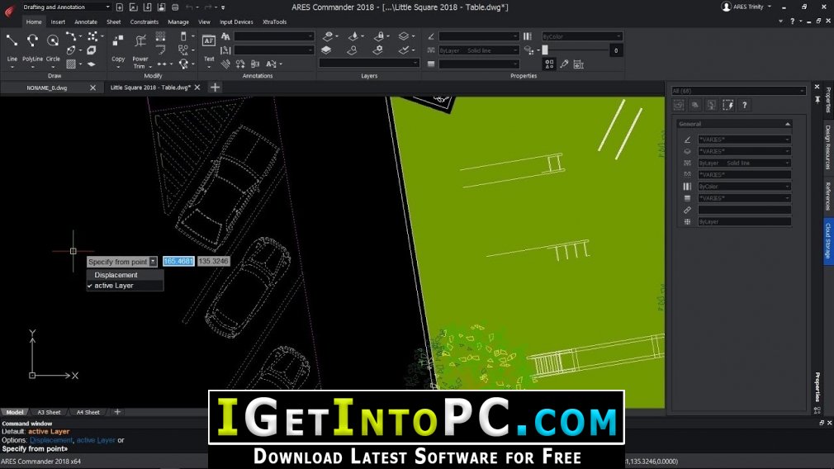Click Displacement link in the command window
Viewport: 834px width, 469px height.
coord(51,440)
